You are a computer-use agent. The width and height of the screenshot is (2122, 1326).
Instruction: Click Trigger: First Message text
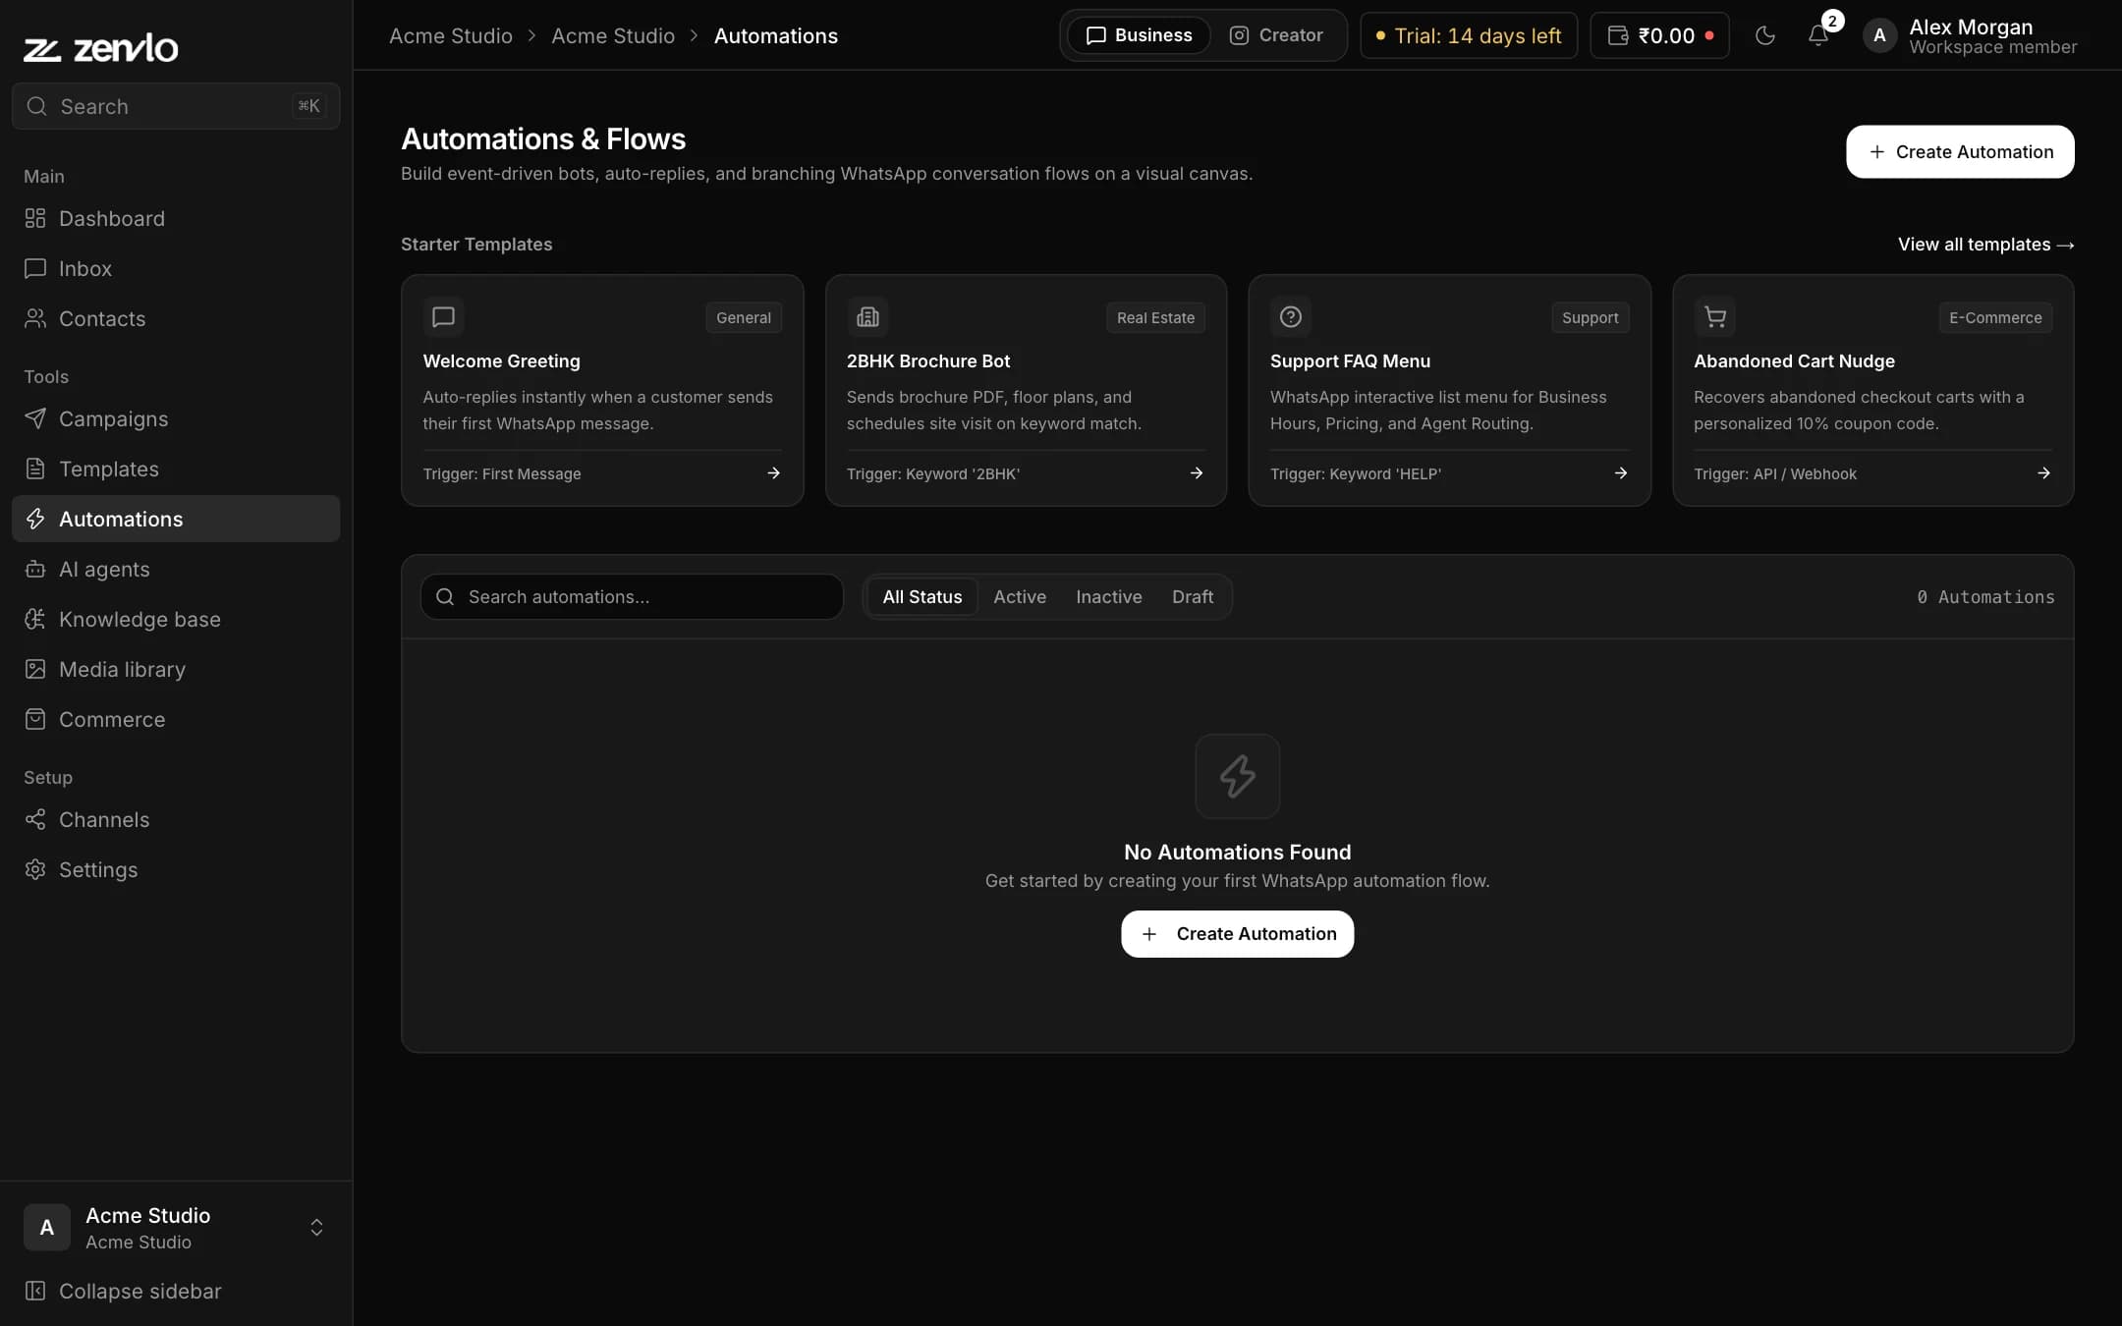(x=502, y=473)
